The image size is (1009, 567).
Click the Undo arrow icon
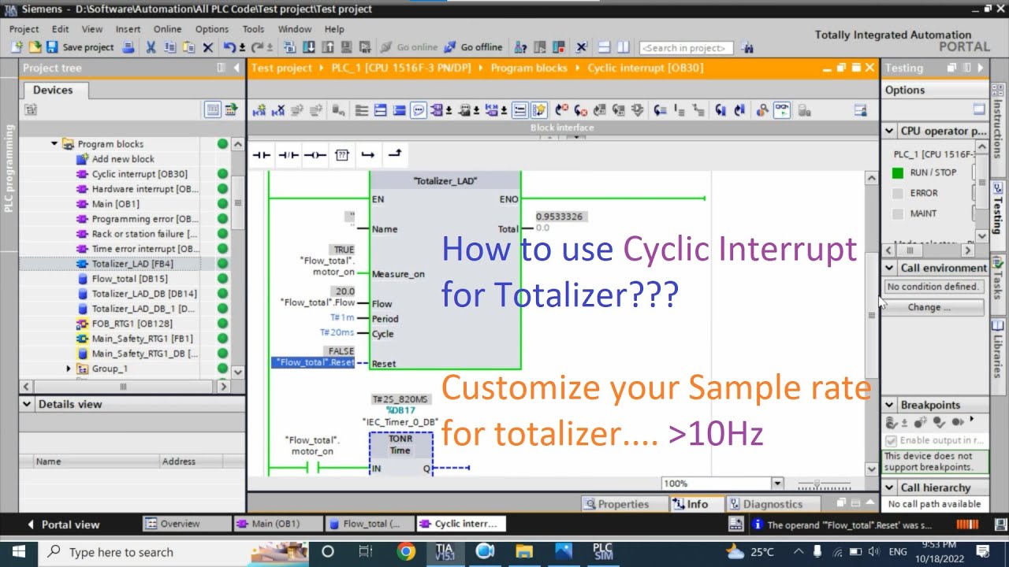(229, 47)
